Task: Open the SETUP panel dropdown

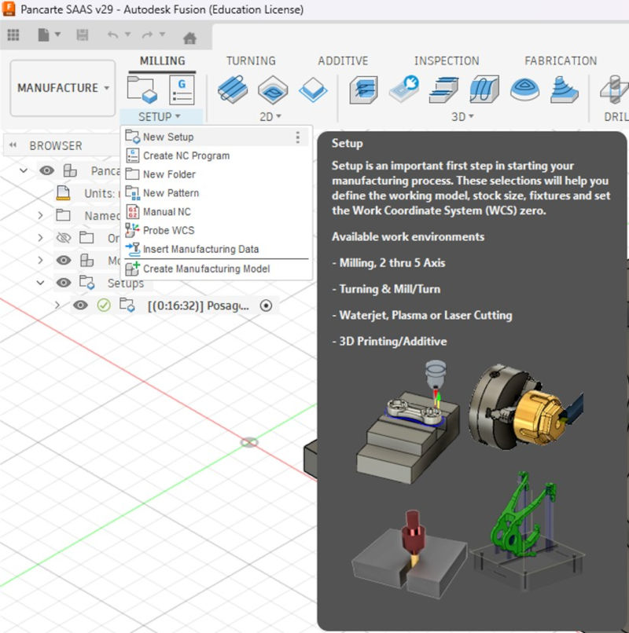Action: point(160,117)
